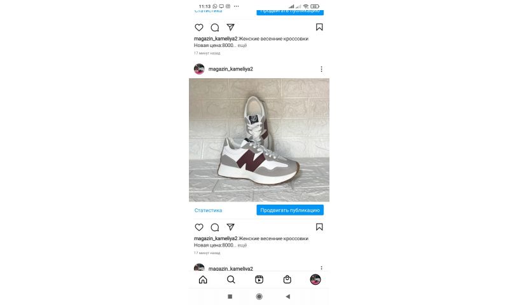Open the Search tab in bottom bar
Screen dimensions: 519x305
click(x=231, y=280)
